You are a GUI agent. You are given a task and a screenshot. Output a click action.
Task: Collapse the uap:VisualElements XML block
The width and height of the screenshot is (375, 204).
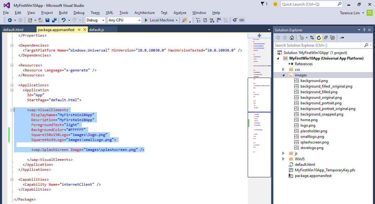12,110
